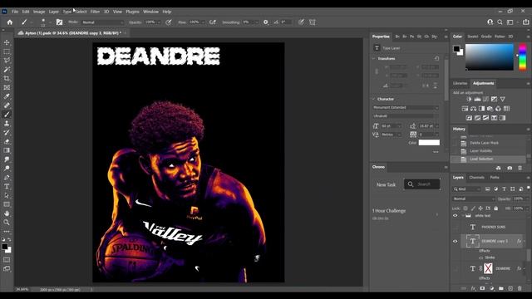Image resolution: width=532 pixels, height=299 pixels.
Task: Toggle airbrush build-up icon in options bar
Action: 213,22
